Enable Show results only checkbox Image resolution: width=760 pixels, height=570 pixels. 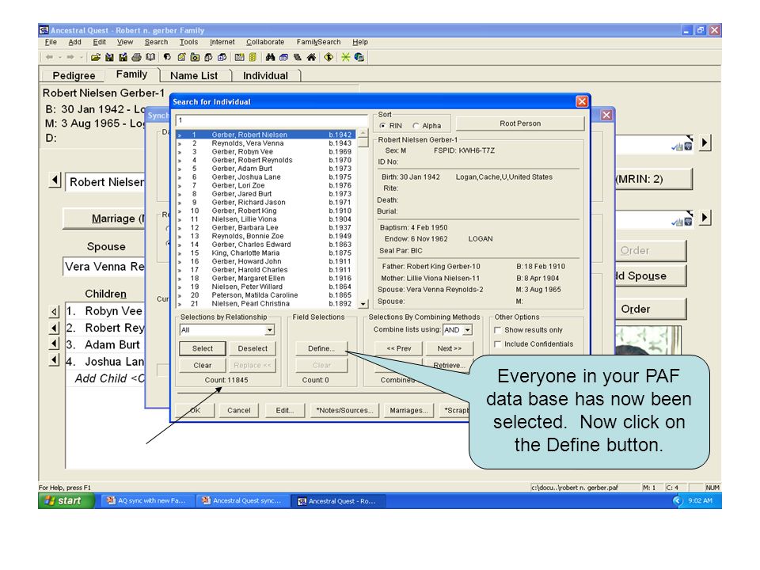pyautogui.click(x=497, y=330)
